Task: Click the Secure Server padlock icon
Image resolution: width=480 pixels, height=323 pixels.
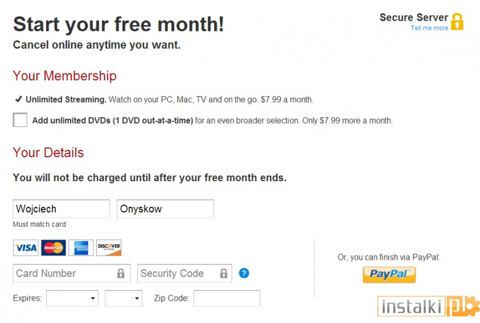Action: click(x=457, y=22)
